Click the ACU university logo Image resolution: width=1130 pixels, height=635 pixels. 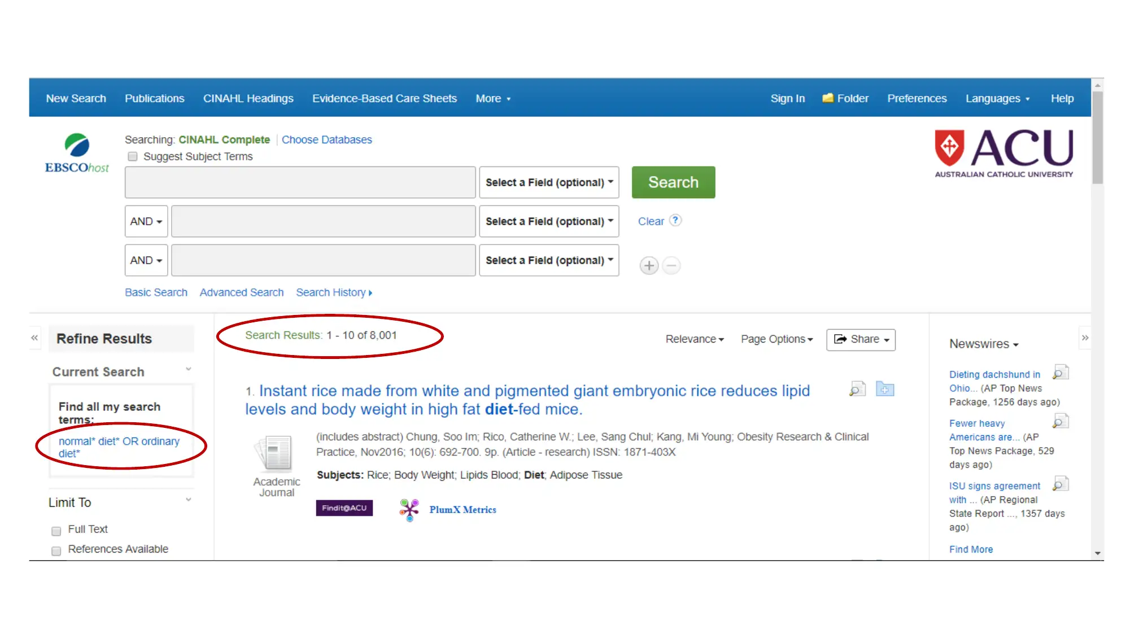(1004, 154)
